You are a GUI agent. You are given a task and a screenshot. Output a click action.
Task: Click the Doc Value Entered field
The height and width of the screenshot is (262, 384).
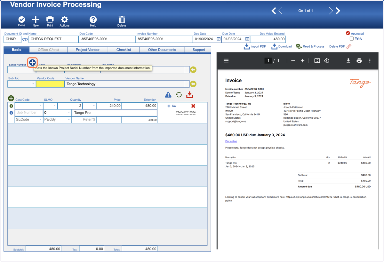coord(268,39)
